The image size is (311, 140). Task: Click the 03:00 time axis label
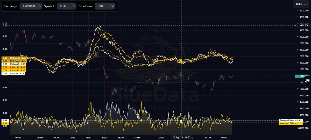point(224,137)
